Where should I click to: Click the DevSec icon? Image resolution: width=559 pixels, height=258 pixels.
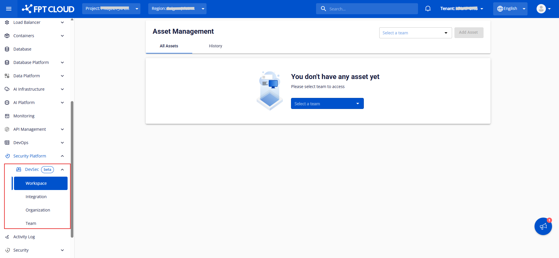[19, 169]
